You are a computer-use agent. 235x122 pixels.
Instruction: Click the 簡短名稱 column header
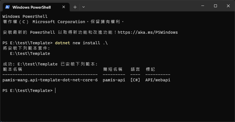[x=113, y=69]
